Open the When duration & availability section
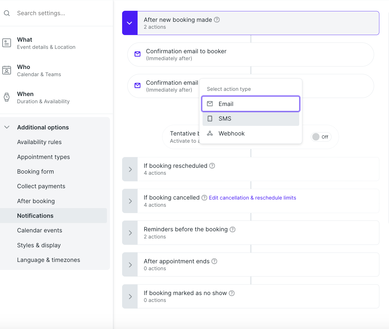The image size is (389, 329). [56, 97]
